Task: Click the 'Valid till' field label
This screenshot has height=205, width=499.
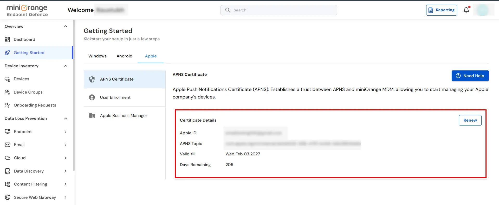Action: (187, 154)
